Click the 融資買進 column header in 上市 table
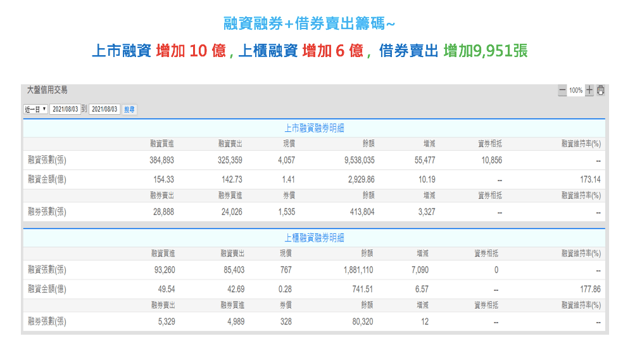The width and height of the screenshot is (623, 348). coord(162,144)
